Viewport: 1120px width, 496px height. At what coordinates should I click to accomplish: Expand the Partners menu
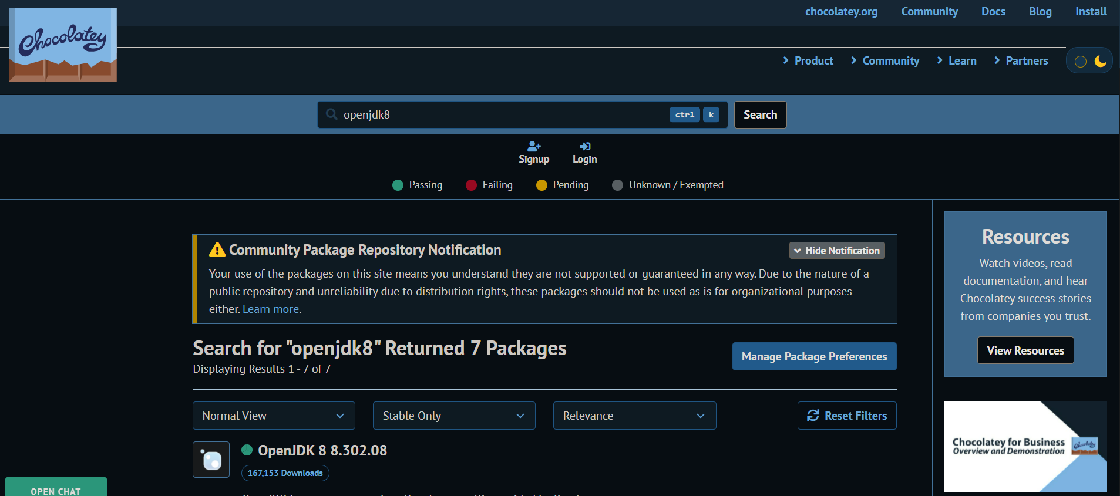pyautogui.click(x=1021, y=60)
